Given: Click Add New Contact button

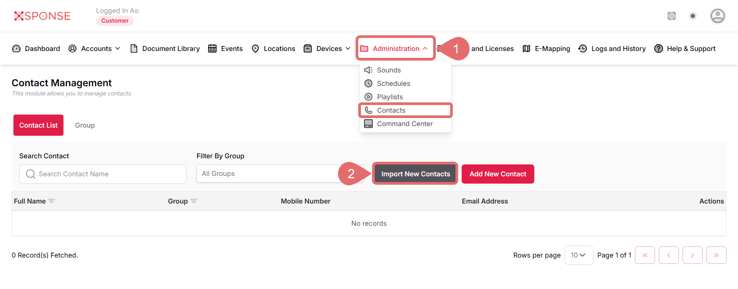Looking at the screenshot, I should [497, 174].
